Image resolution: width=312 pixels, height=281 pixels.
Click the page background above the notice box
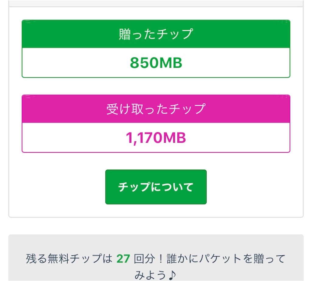point(156,226)
